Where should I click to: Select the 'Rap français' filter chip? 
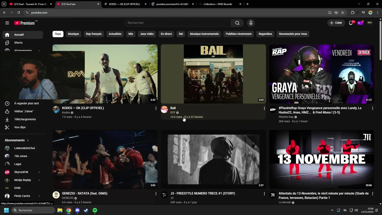(94, 34)
